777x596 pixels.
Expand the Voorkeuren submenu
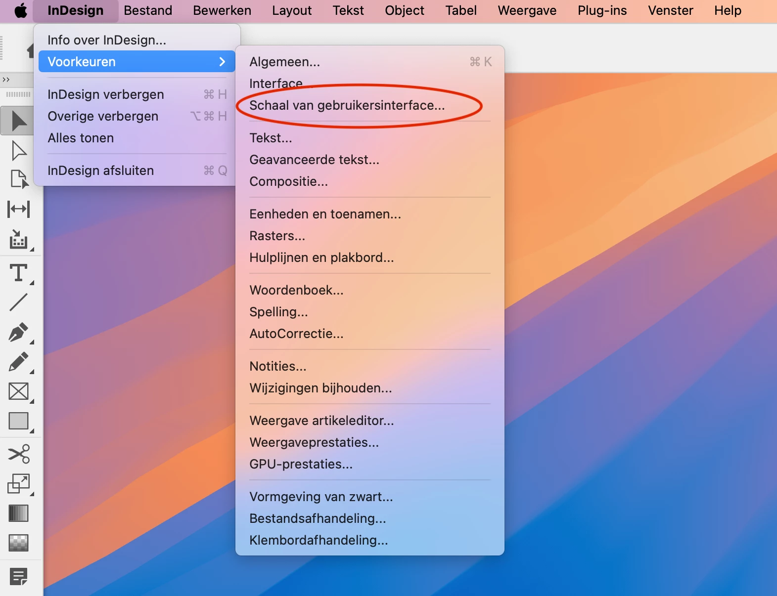point(137,62)
